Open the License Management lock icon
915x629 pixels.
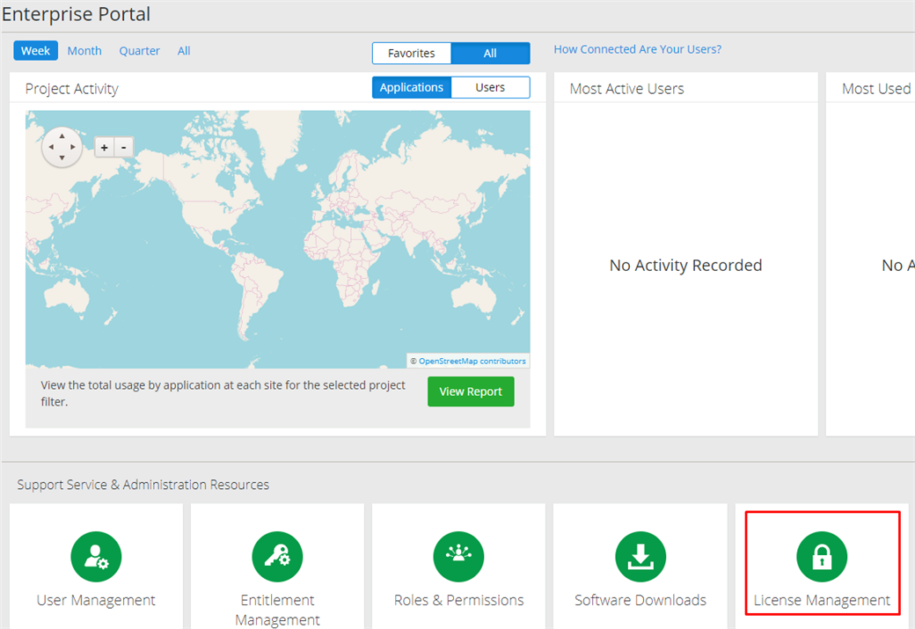[x=821, y=556]
